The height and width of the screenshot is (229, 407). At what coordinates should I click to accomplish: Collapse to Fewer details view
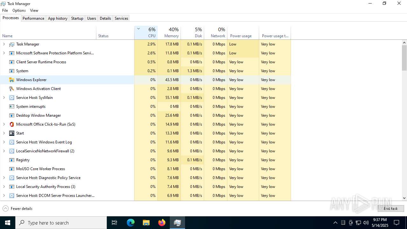point(17,209)
